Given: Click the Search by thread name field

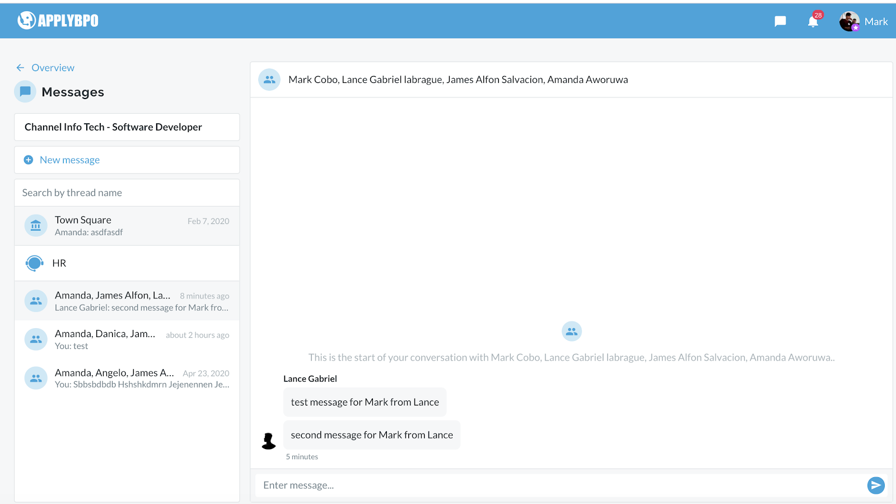Looking at the screenshot, I should (x=127, y=193).
